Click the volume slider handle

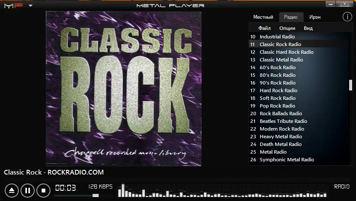click(95, 195)
